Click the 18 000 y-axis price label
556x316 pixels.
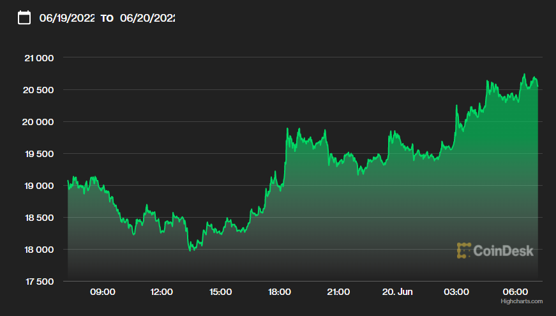coord(38,250)
